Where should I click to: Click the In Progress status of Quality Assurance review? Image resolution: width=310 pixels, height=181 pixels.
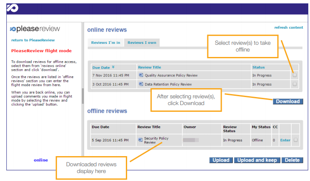coord(262,75)
